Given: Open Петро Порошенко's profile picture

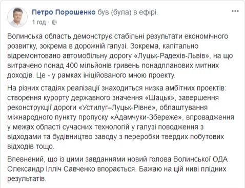Looking at the screenshot, I should pyautogui.click(x=17, y=17).
